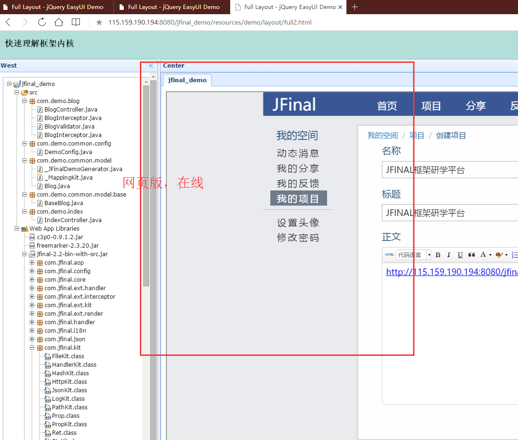Click the Web App Libraries library icon
The width and height of the screenshot is (518, 440).
coord(25,229)
